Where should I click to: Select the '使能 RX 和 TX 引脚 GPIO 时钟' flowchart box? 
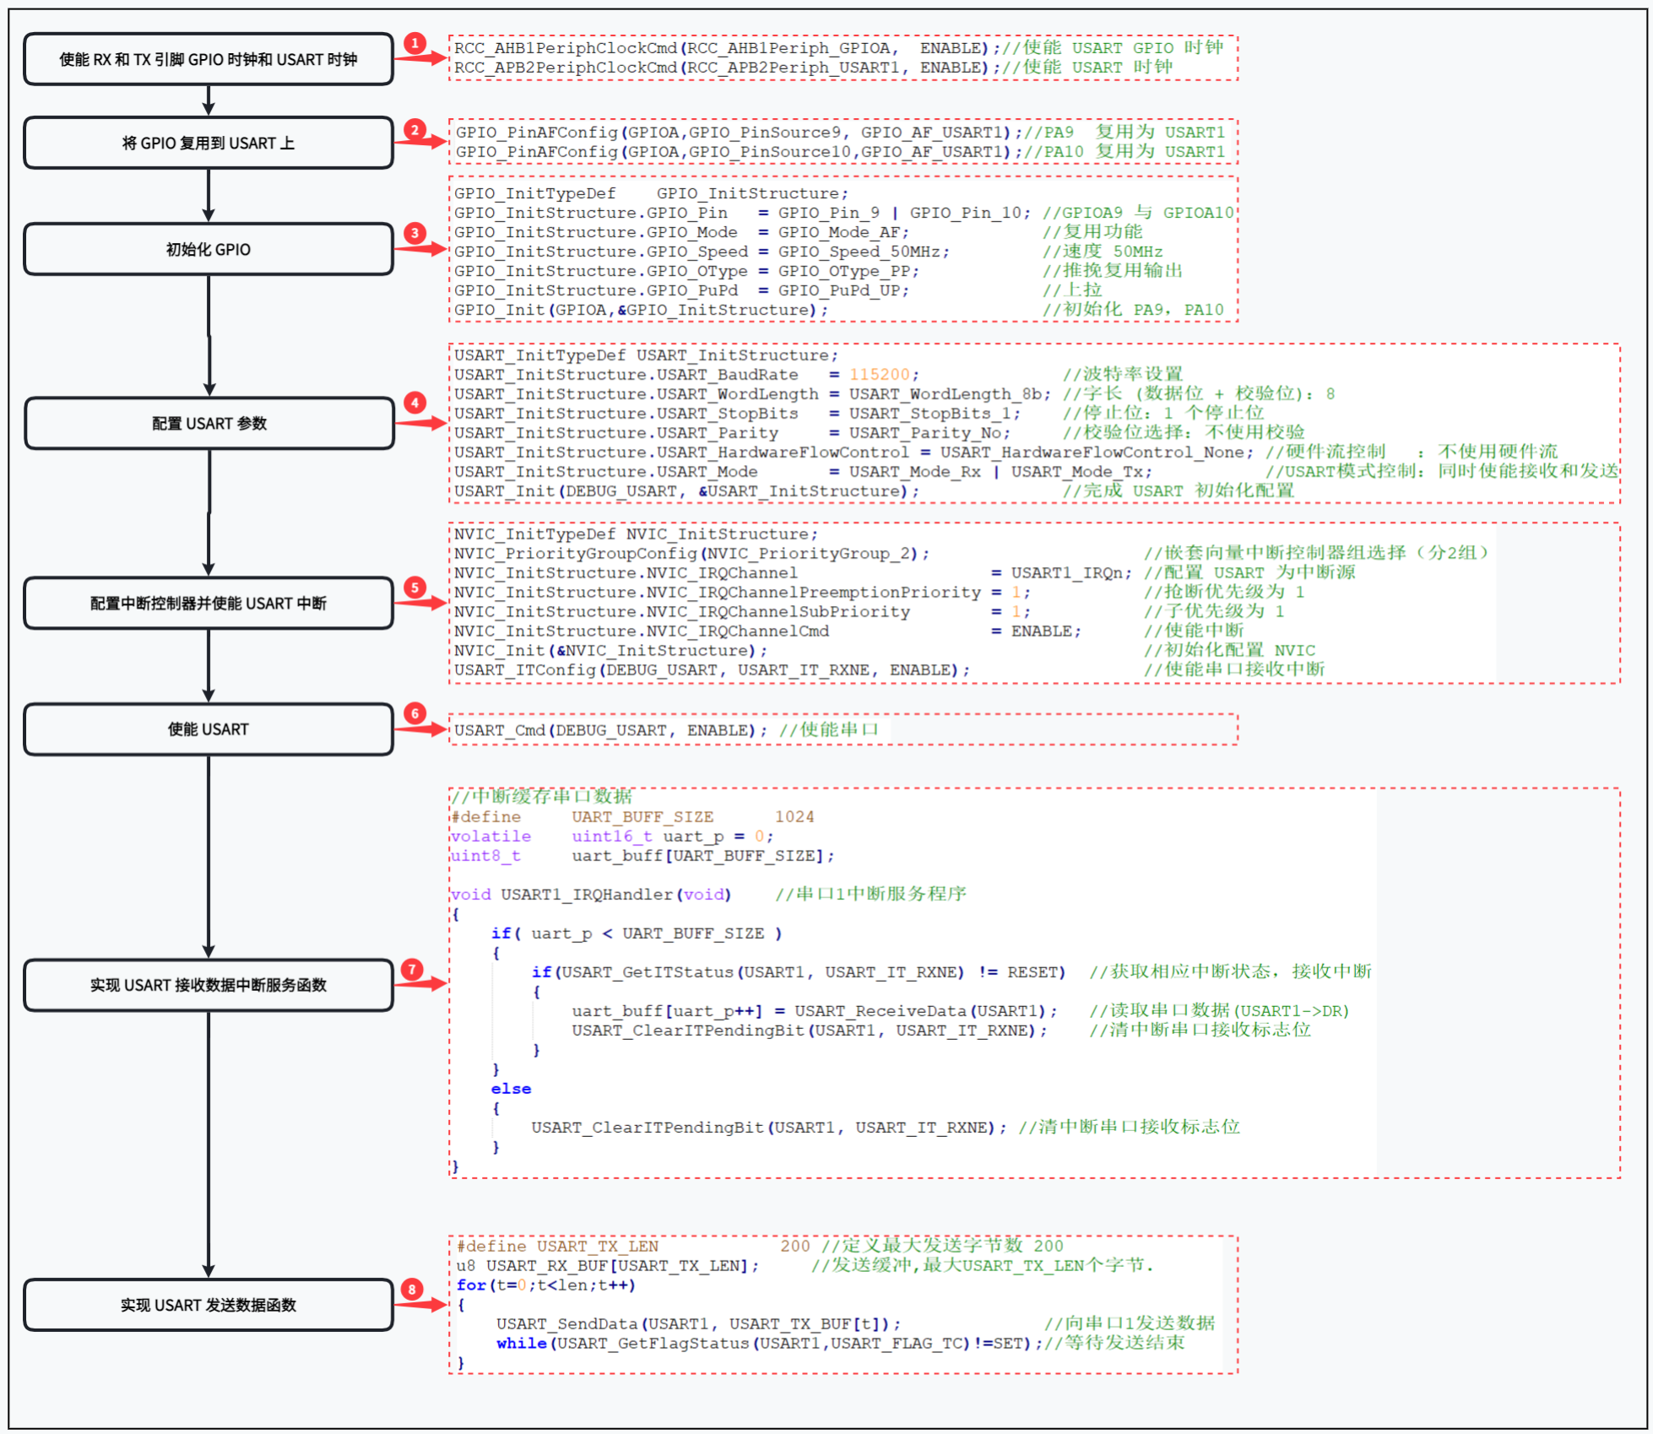(x=209, y=59)
